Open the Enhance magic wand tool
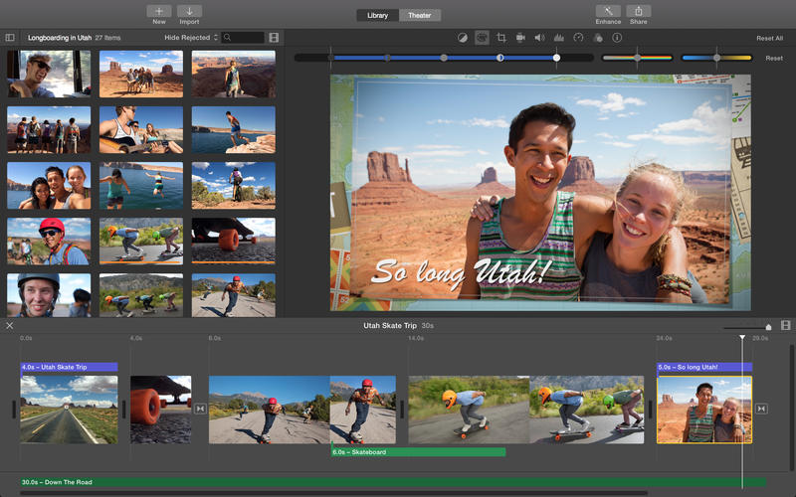796x497 pixels. (608, 11)
